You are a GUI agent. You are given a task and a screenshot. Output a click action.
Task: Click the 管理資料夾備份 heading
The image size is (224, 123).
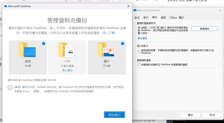(67, 20)
